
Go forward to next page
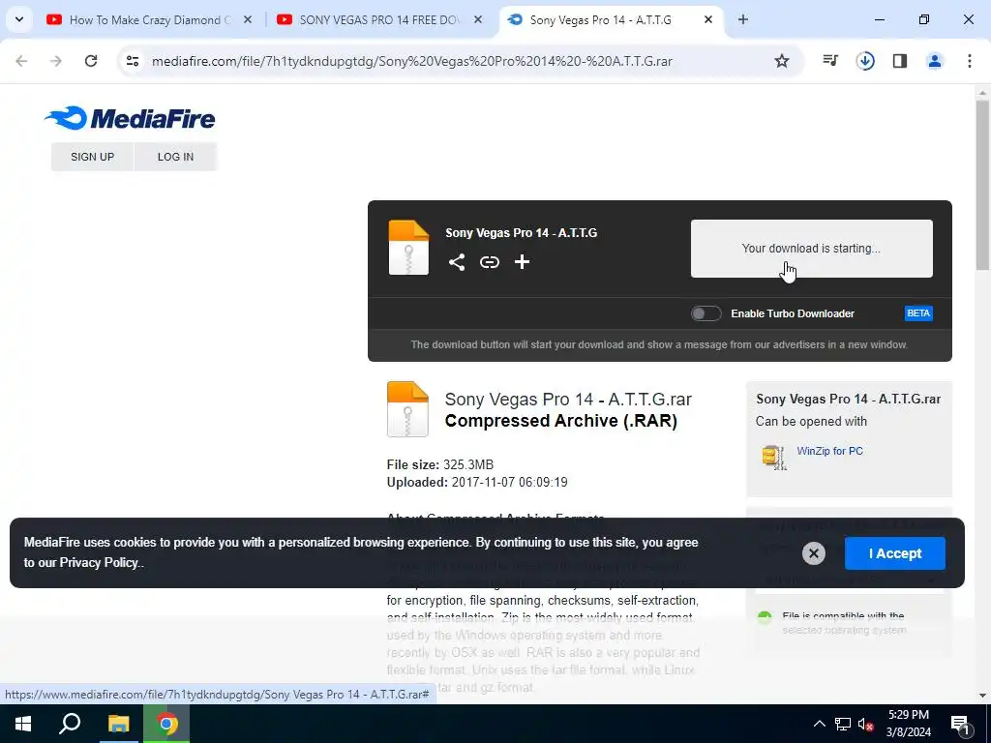56,61
